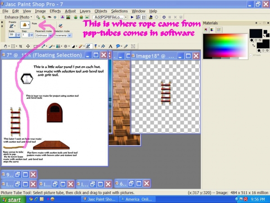This screenshot has width=270, height=203.
Task: Check the All tools checkbox
Action: tap(251, 55)
